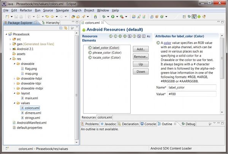Click Collapse All in Package Explorer
This screenshot has height=154, width=228.
click(61, 28)
